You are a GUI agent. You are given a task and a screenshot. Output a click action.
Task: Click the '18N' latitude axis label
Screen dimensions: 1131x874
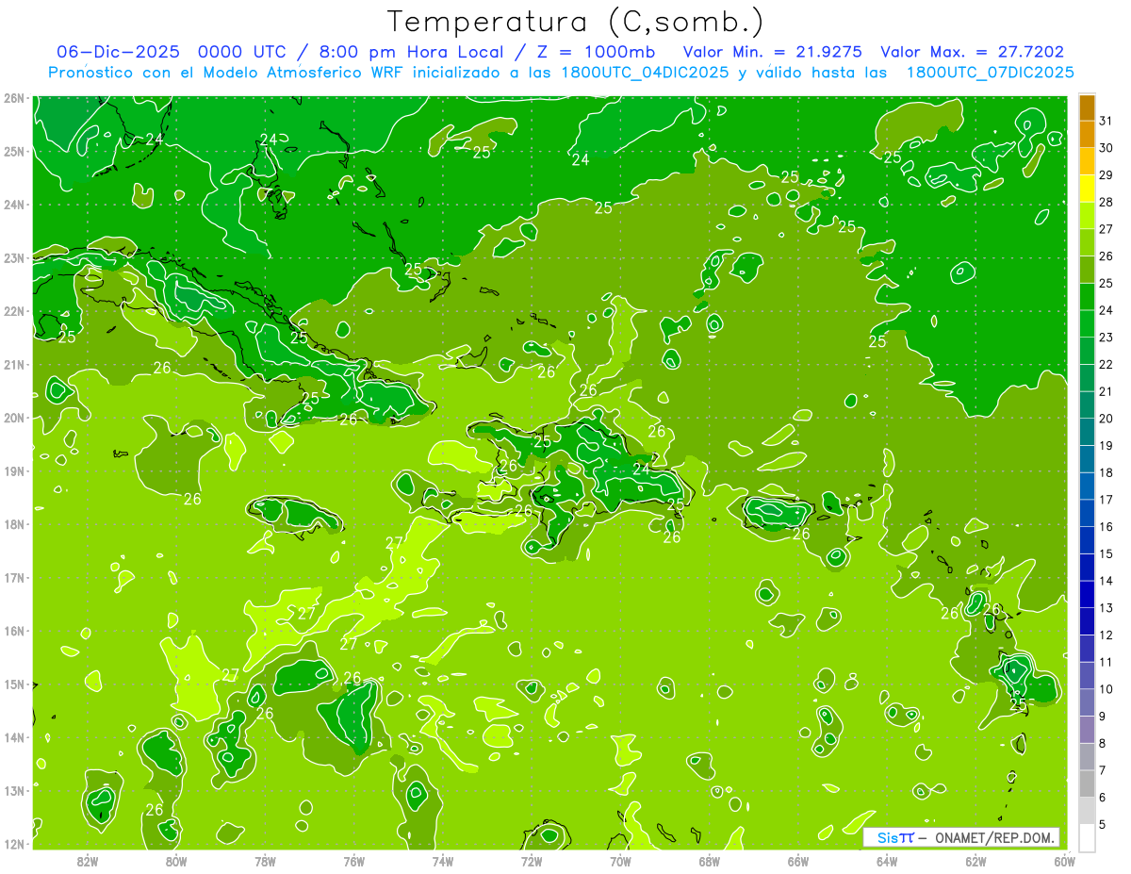click(14, 524)
